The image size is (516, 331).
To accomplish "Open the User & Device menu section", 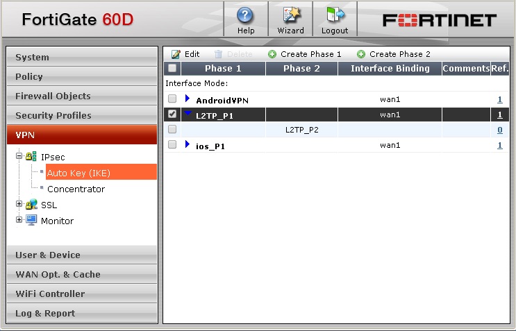I will (x=82, y=255).
